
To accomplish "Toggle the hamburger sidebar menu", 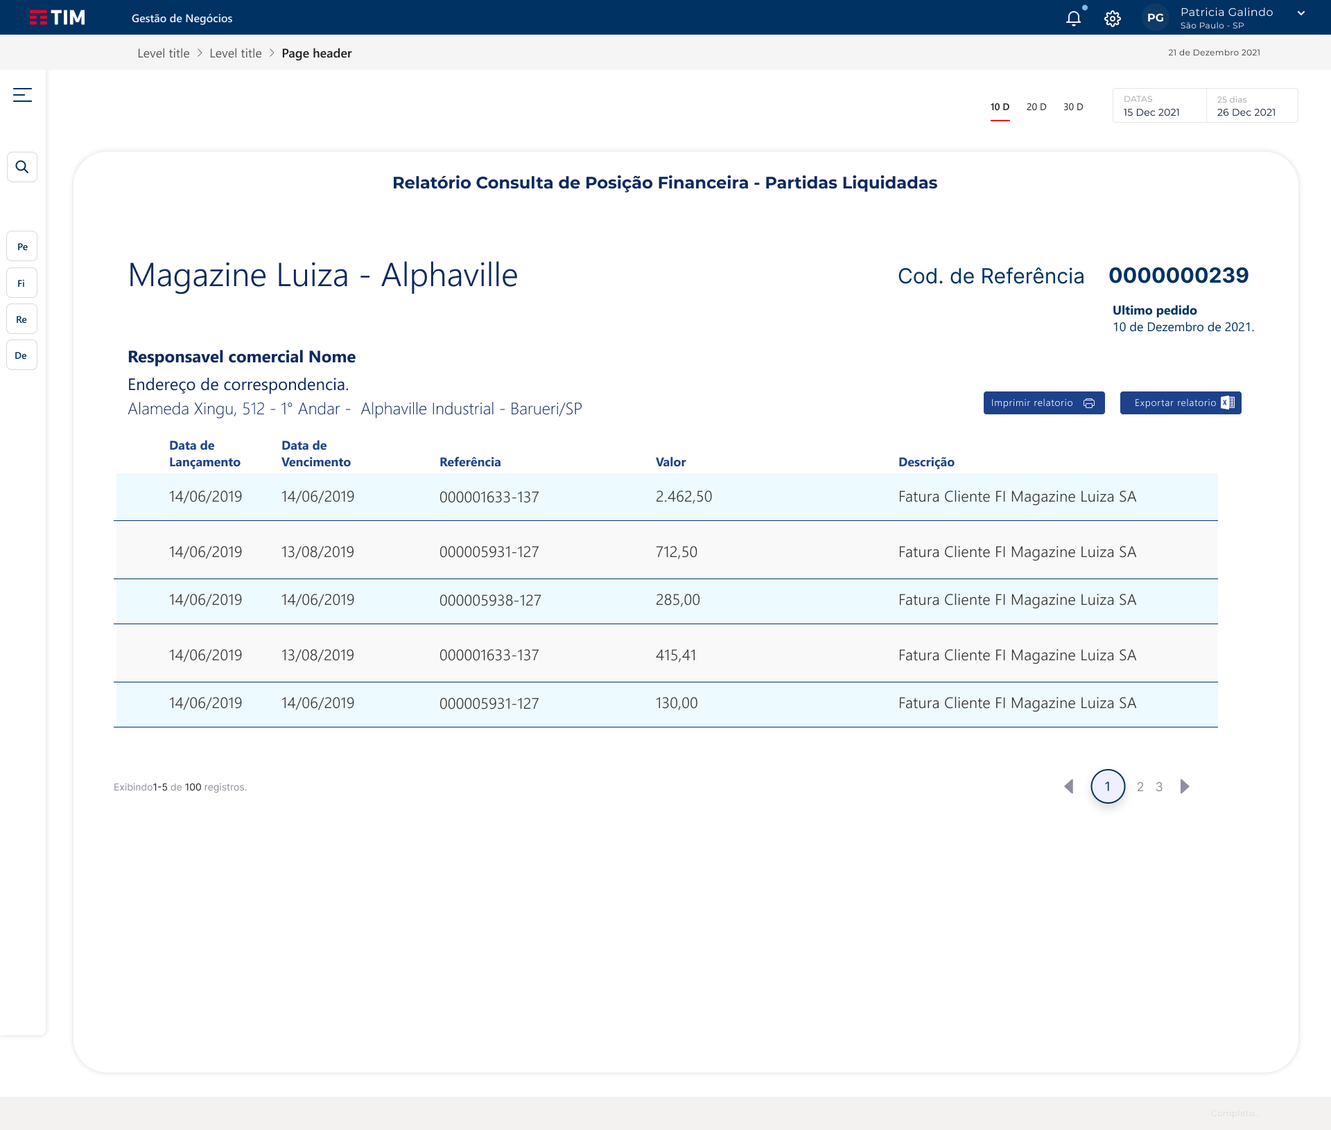I will (x=23, y=95).
